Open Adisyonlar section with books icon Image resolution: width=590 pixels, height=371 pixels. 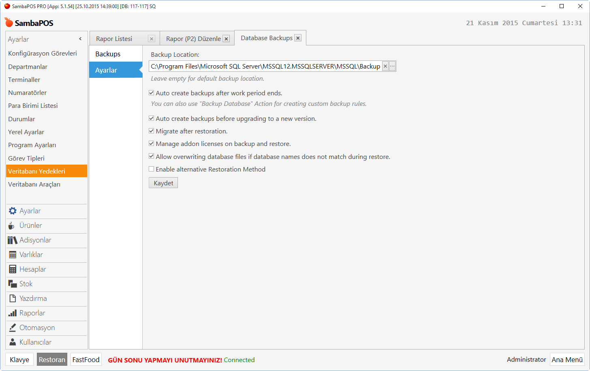point(12,240)
